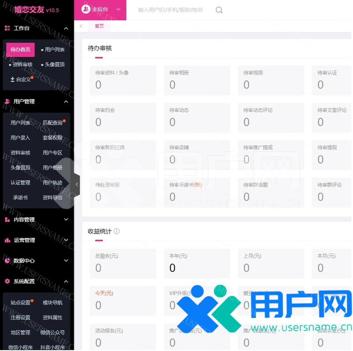The image size is (353, 351).
Task: Click the 总盈收(元) stat card
Action: (123, 264)
